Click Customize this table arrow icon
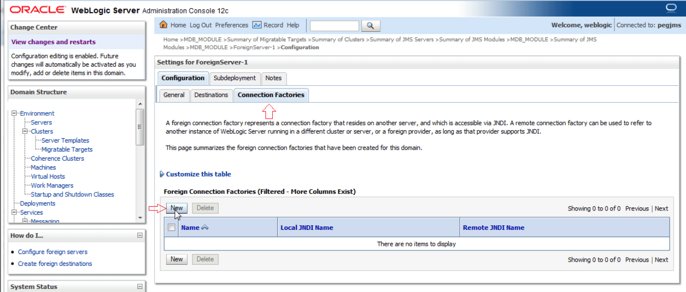This screenshot has width=686, height=292. [x=162, y=174]
